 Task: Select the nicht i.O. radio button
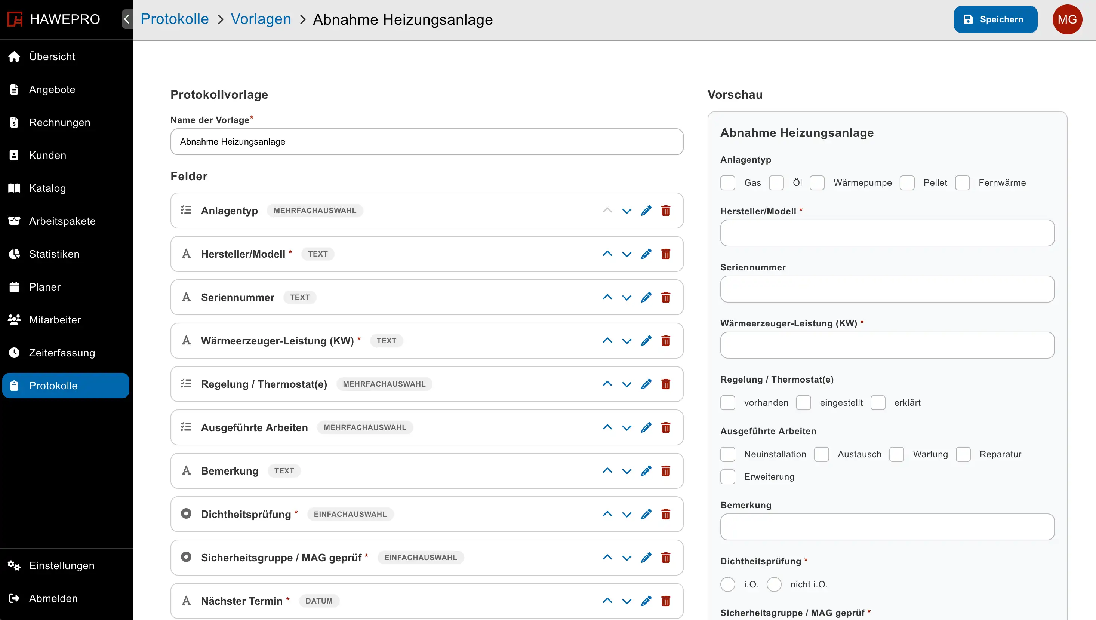(774, 584)
